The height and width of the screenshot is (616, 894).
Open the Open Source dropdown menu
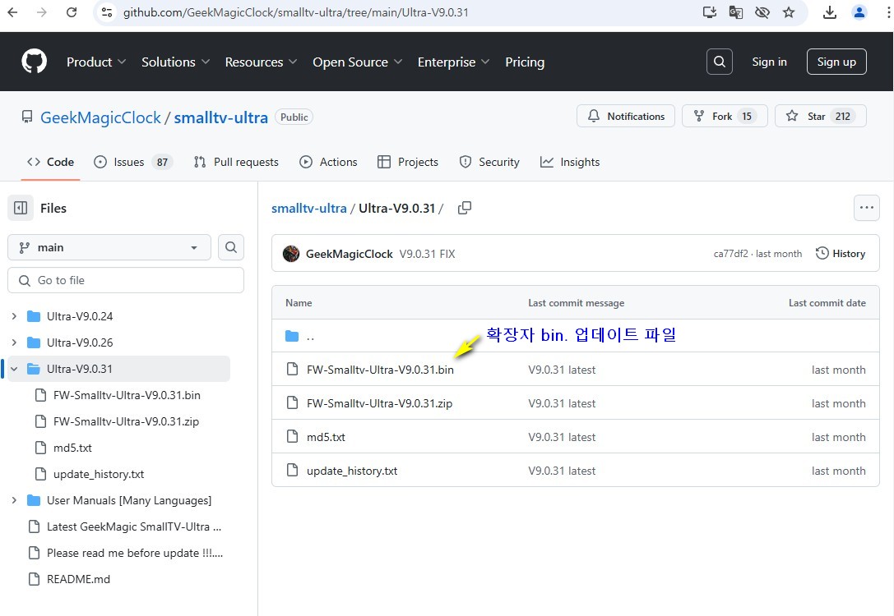[358, 62]
